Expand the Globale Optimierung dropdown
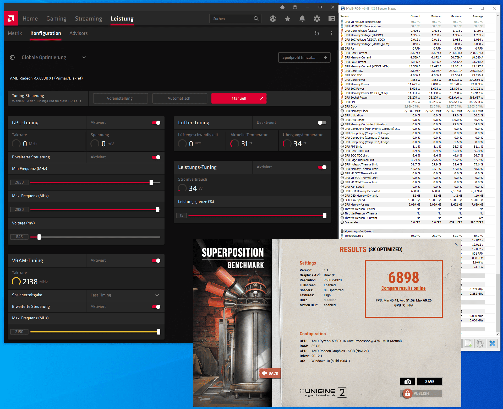Viewport: 503px width, 409px height. [84, 57]
